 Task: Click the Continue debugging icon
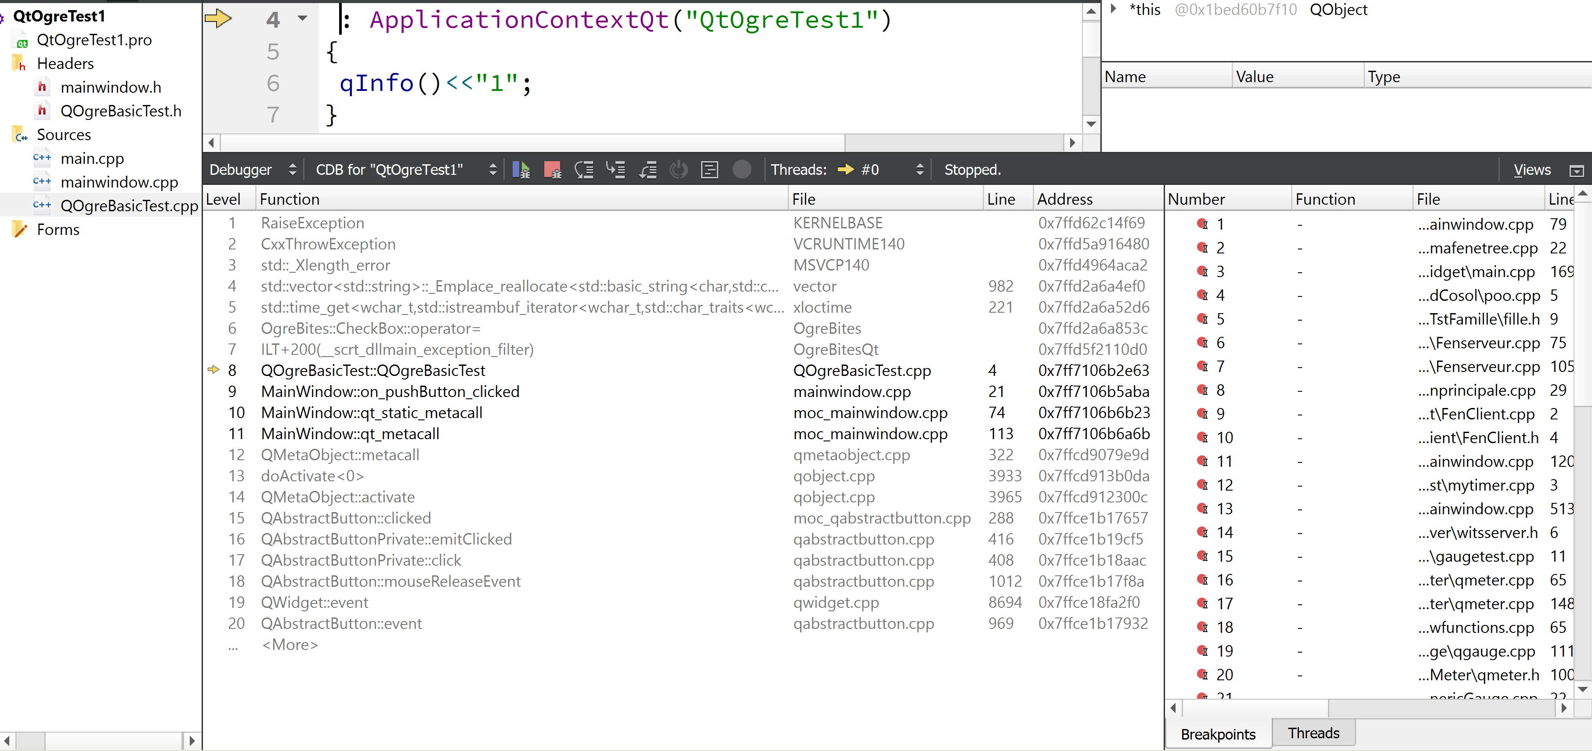point(521,170)
